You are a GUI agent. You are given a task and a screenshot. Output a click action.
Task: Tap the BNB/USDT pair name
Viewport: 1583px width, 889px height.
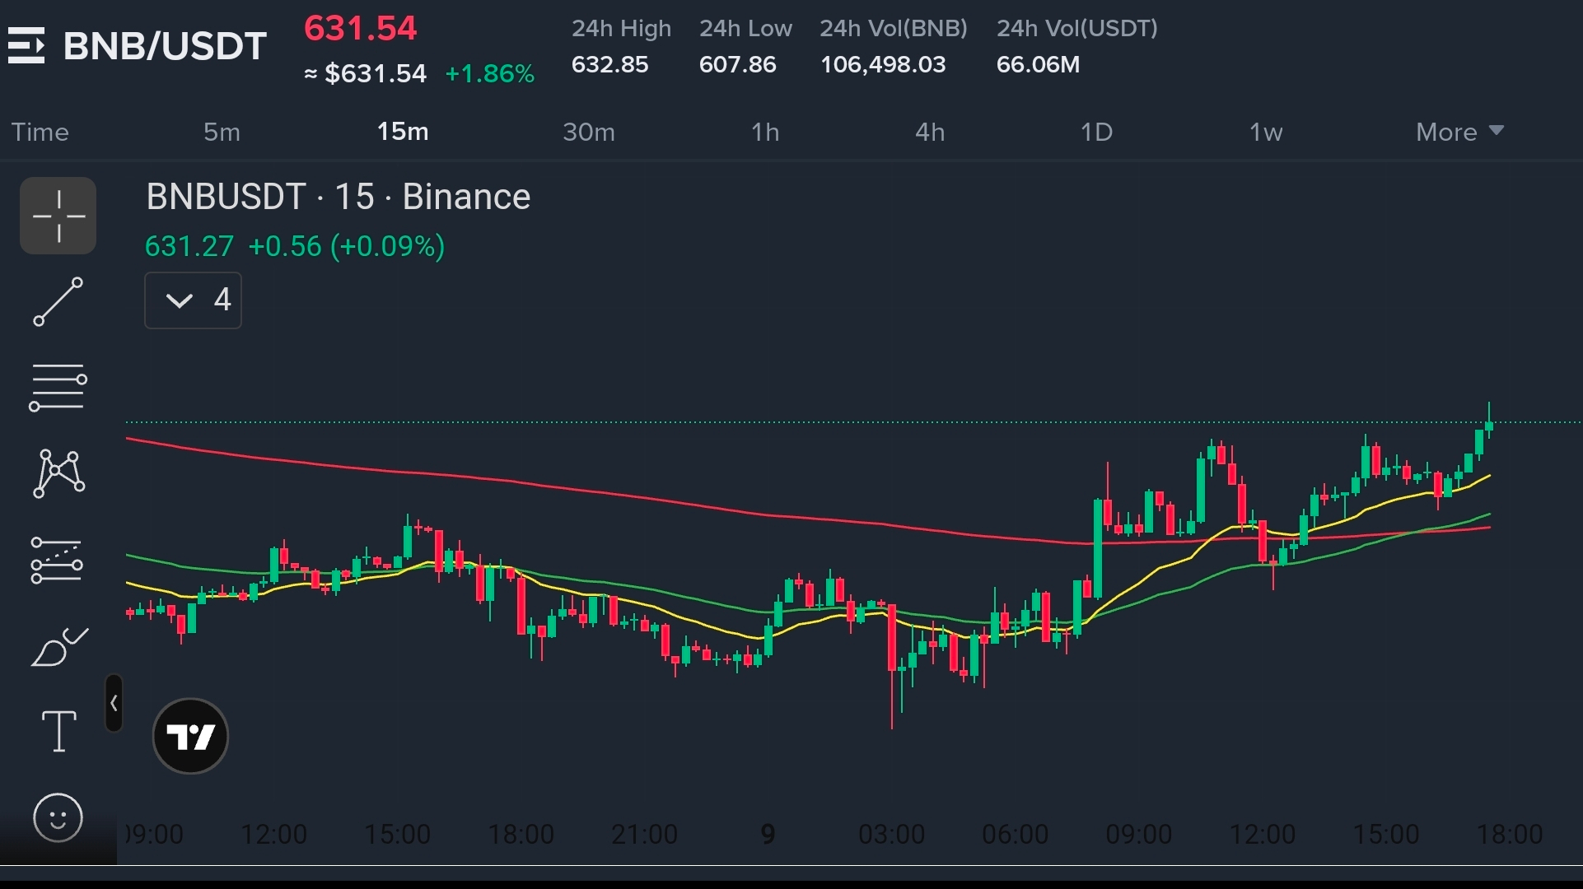coord(166,46)
